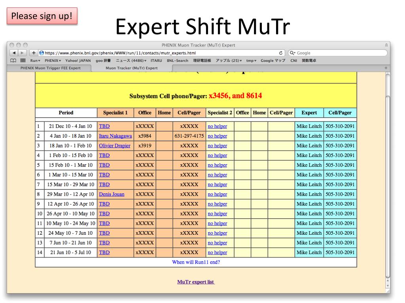The image size is (405, 303).
Task: Click no helper link in row 2 (Itaru Nakagawa)
Action: coord(218,136)
